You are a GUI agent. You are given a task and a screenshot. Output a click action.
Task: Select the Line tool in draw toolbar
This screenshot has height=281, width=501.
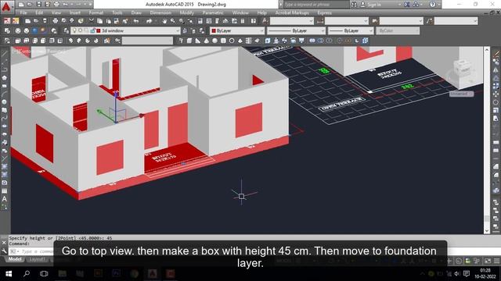tap(5, 54)
